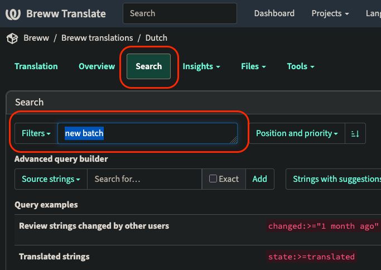Open the Projects menu in navbar
The height and width of the screenshot is (270, 381).
click(330, 13)
